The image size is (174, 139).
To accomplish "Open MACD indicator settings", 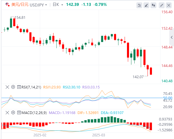I will coord(13,113).
